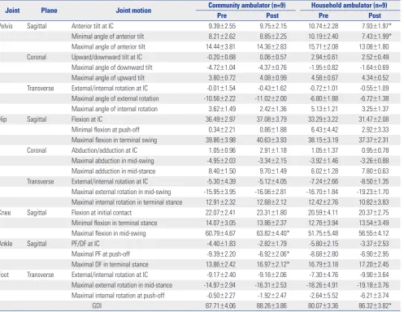This screenshot has height=312, width=404.
Task: Click 'Maximal angle of upward tilt' label
Action: point(108,78)
